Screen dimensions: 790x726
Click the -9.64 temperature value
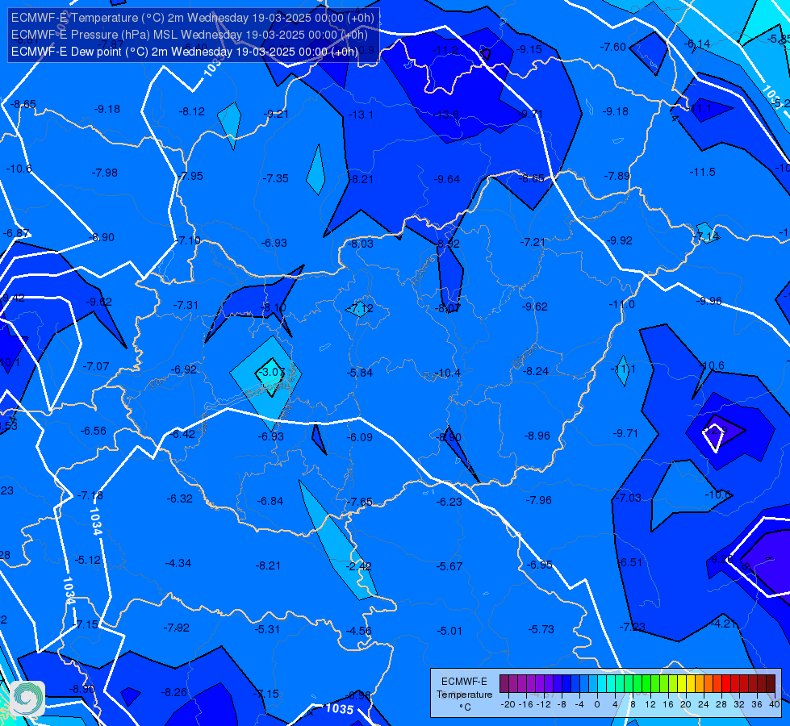[447, 179]
